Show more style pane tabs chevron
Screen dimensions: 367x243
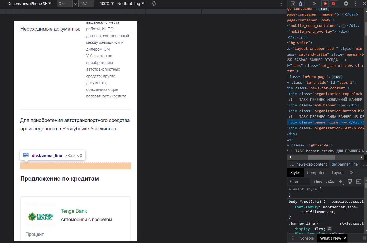tap(351, 172)
